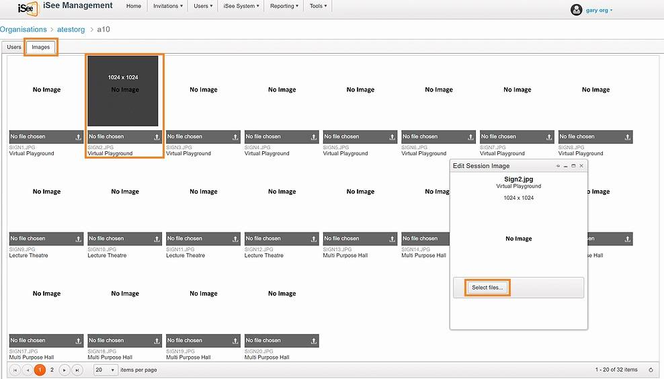The width and height of the screenshot is (664, 379).
Task: Open the Invitations dropdown menu
Action: point(168,6)
